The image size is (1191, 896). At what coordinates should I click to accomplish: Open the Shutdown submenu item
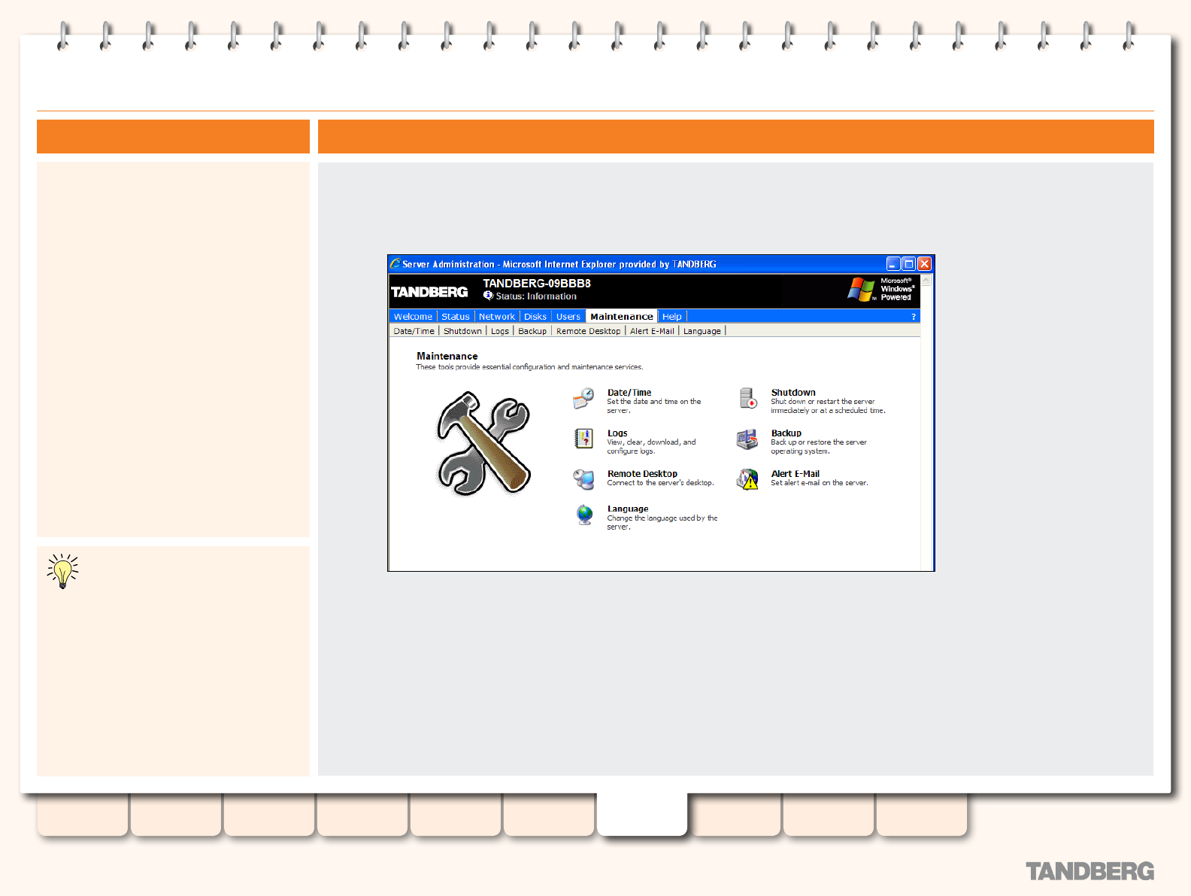coord(462,331)
